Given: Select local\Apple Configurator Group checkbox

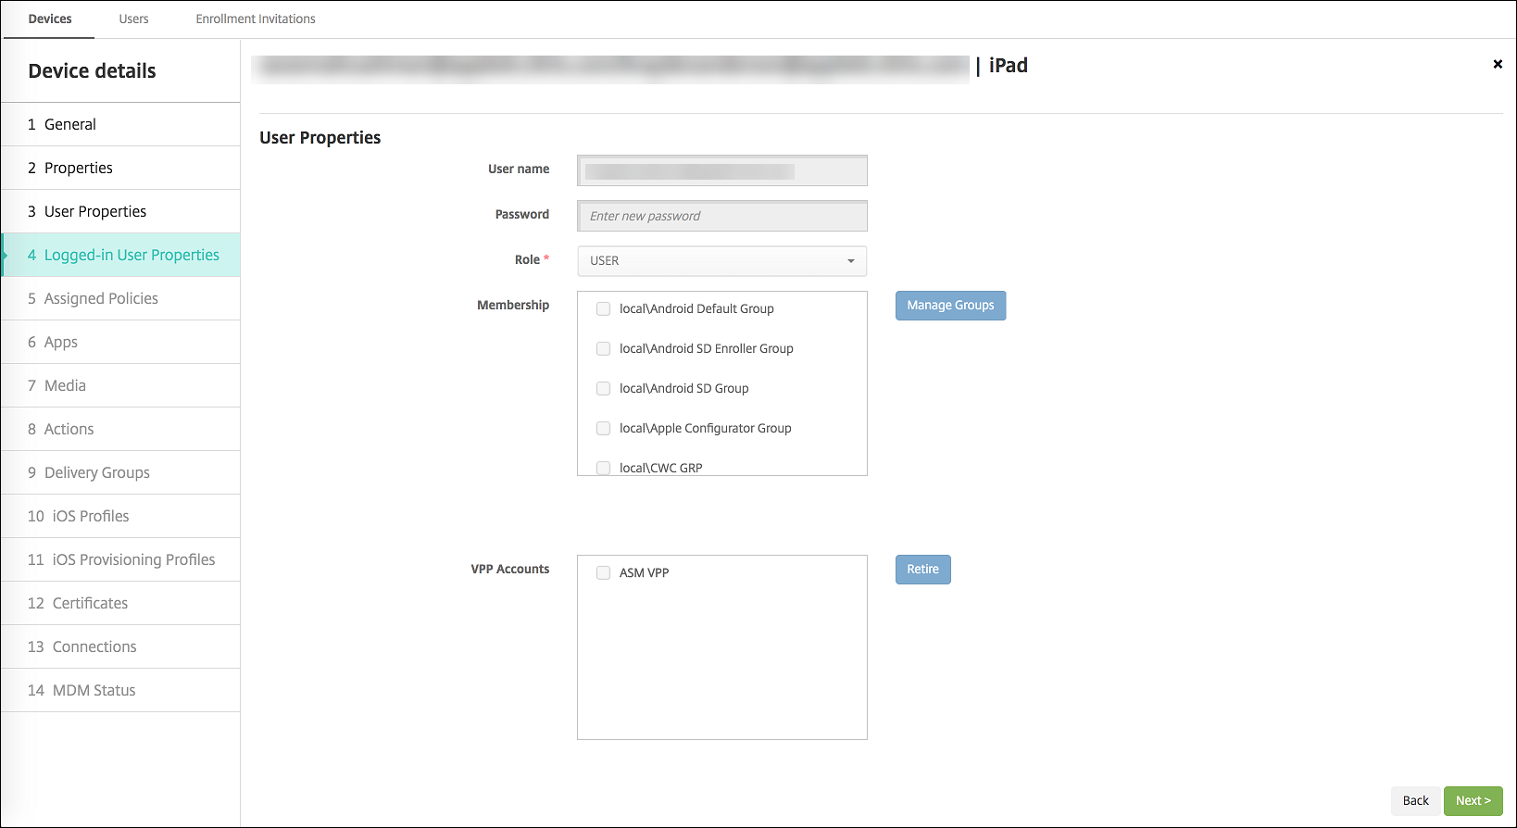Looking at the screenshot, I should coord(603,429).
